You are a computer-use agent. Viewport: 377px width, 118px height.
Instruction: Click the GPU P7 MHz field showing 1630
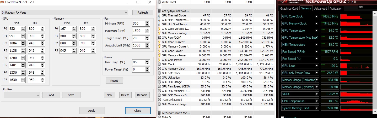point(17,80)
